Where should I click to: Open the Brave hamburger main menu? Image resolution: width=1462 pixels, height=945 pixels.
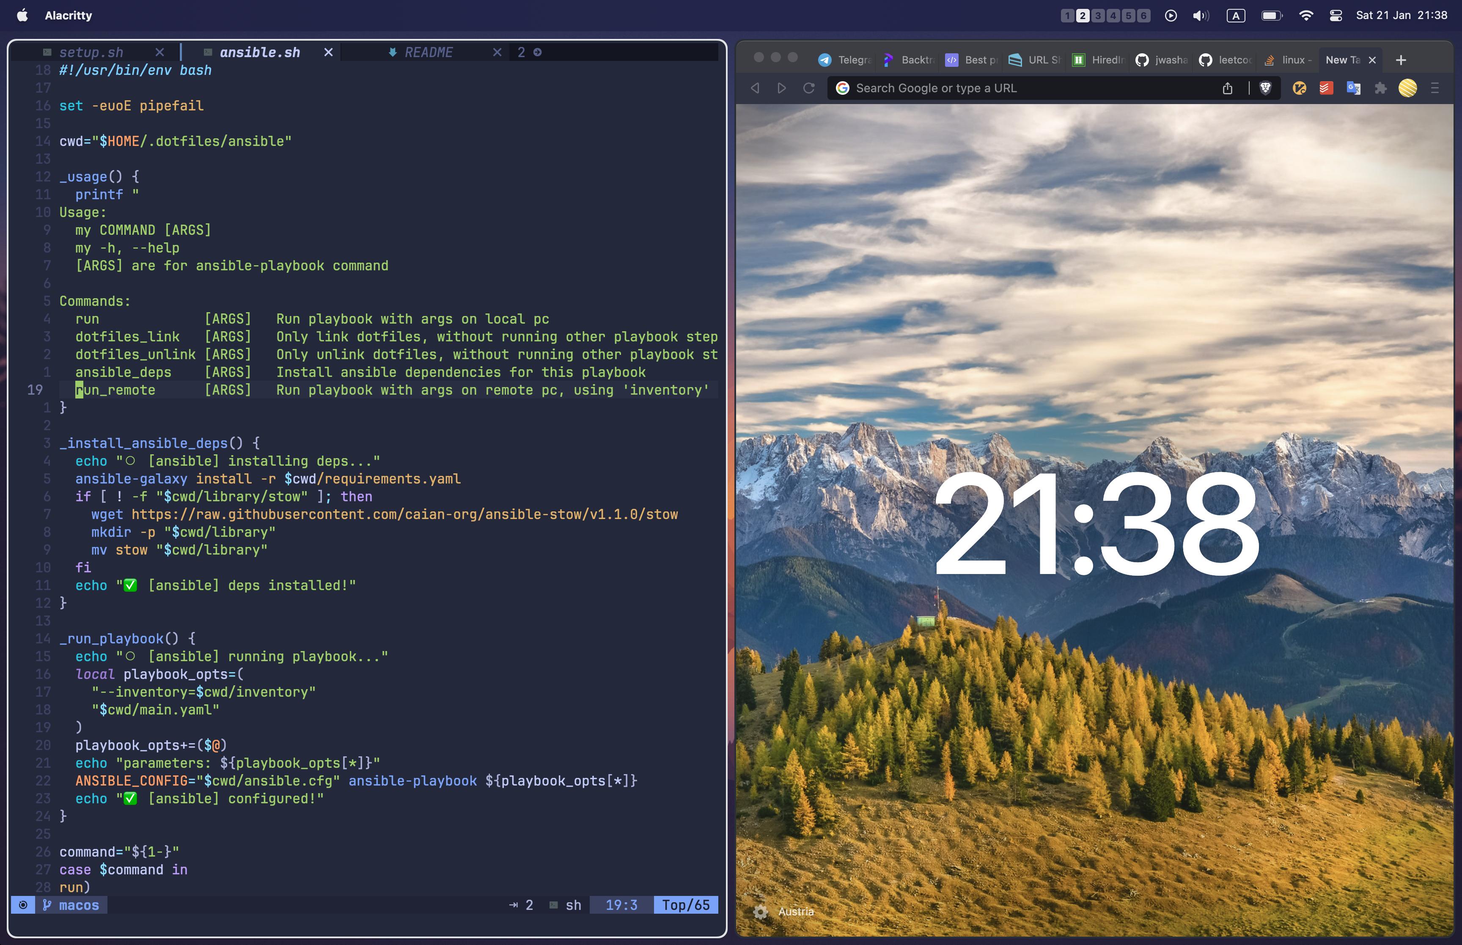click(x=1435, y=88)
